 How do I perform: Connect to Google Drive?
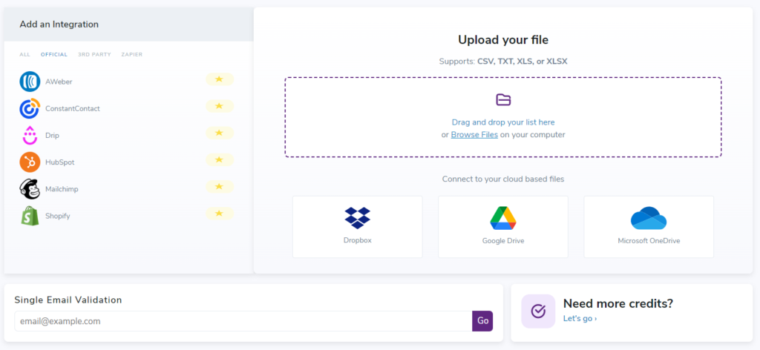502,226
